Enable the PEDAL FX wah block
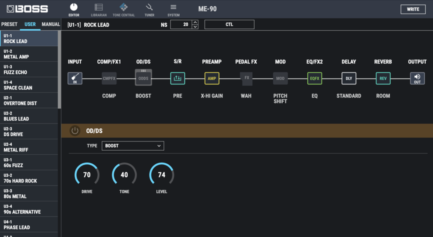433x237 pixels. coord(246,78)
